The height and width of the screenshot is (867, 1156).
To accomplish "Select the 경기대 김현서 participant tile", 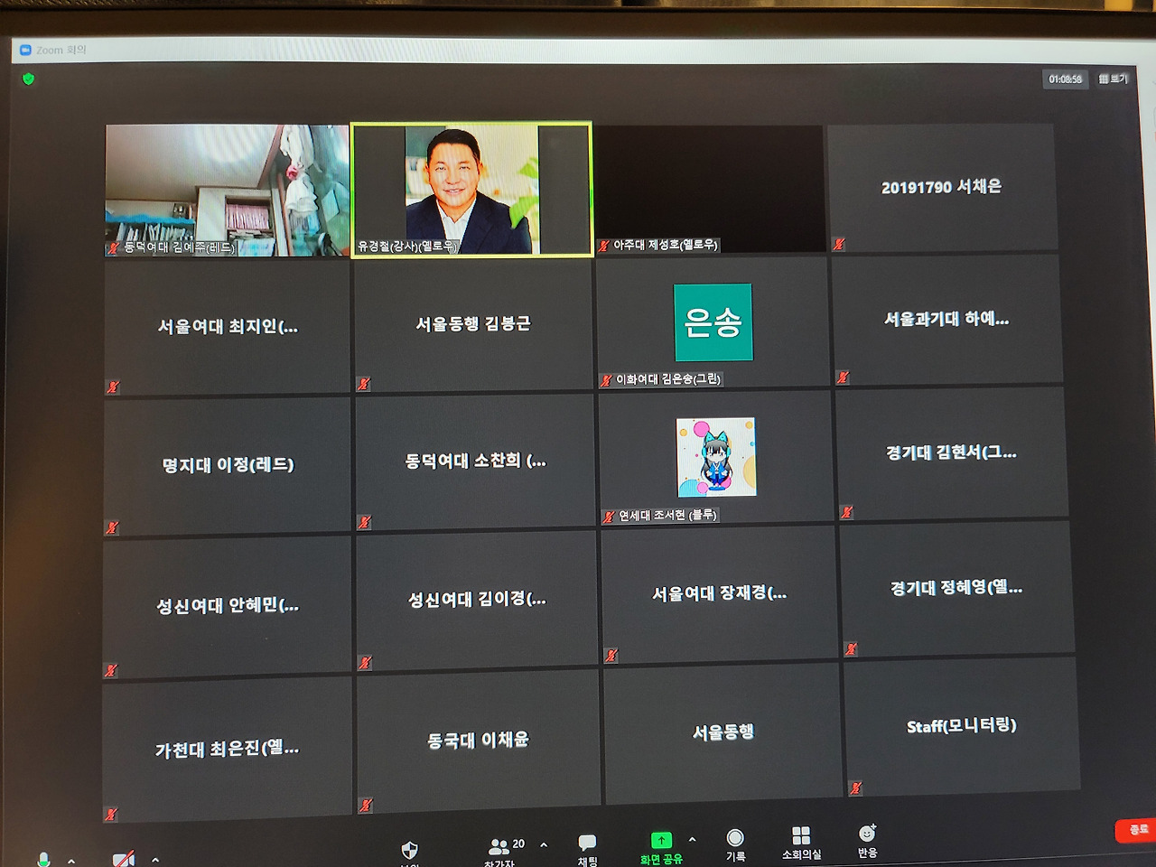I will [x=951, y=453].
